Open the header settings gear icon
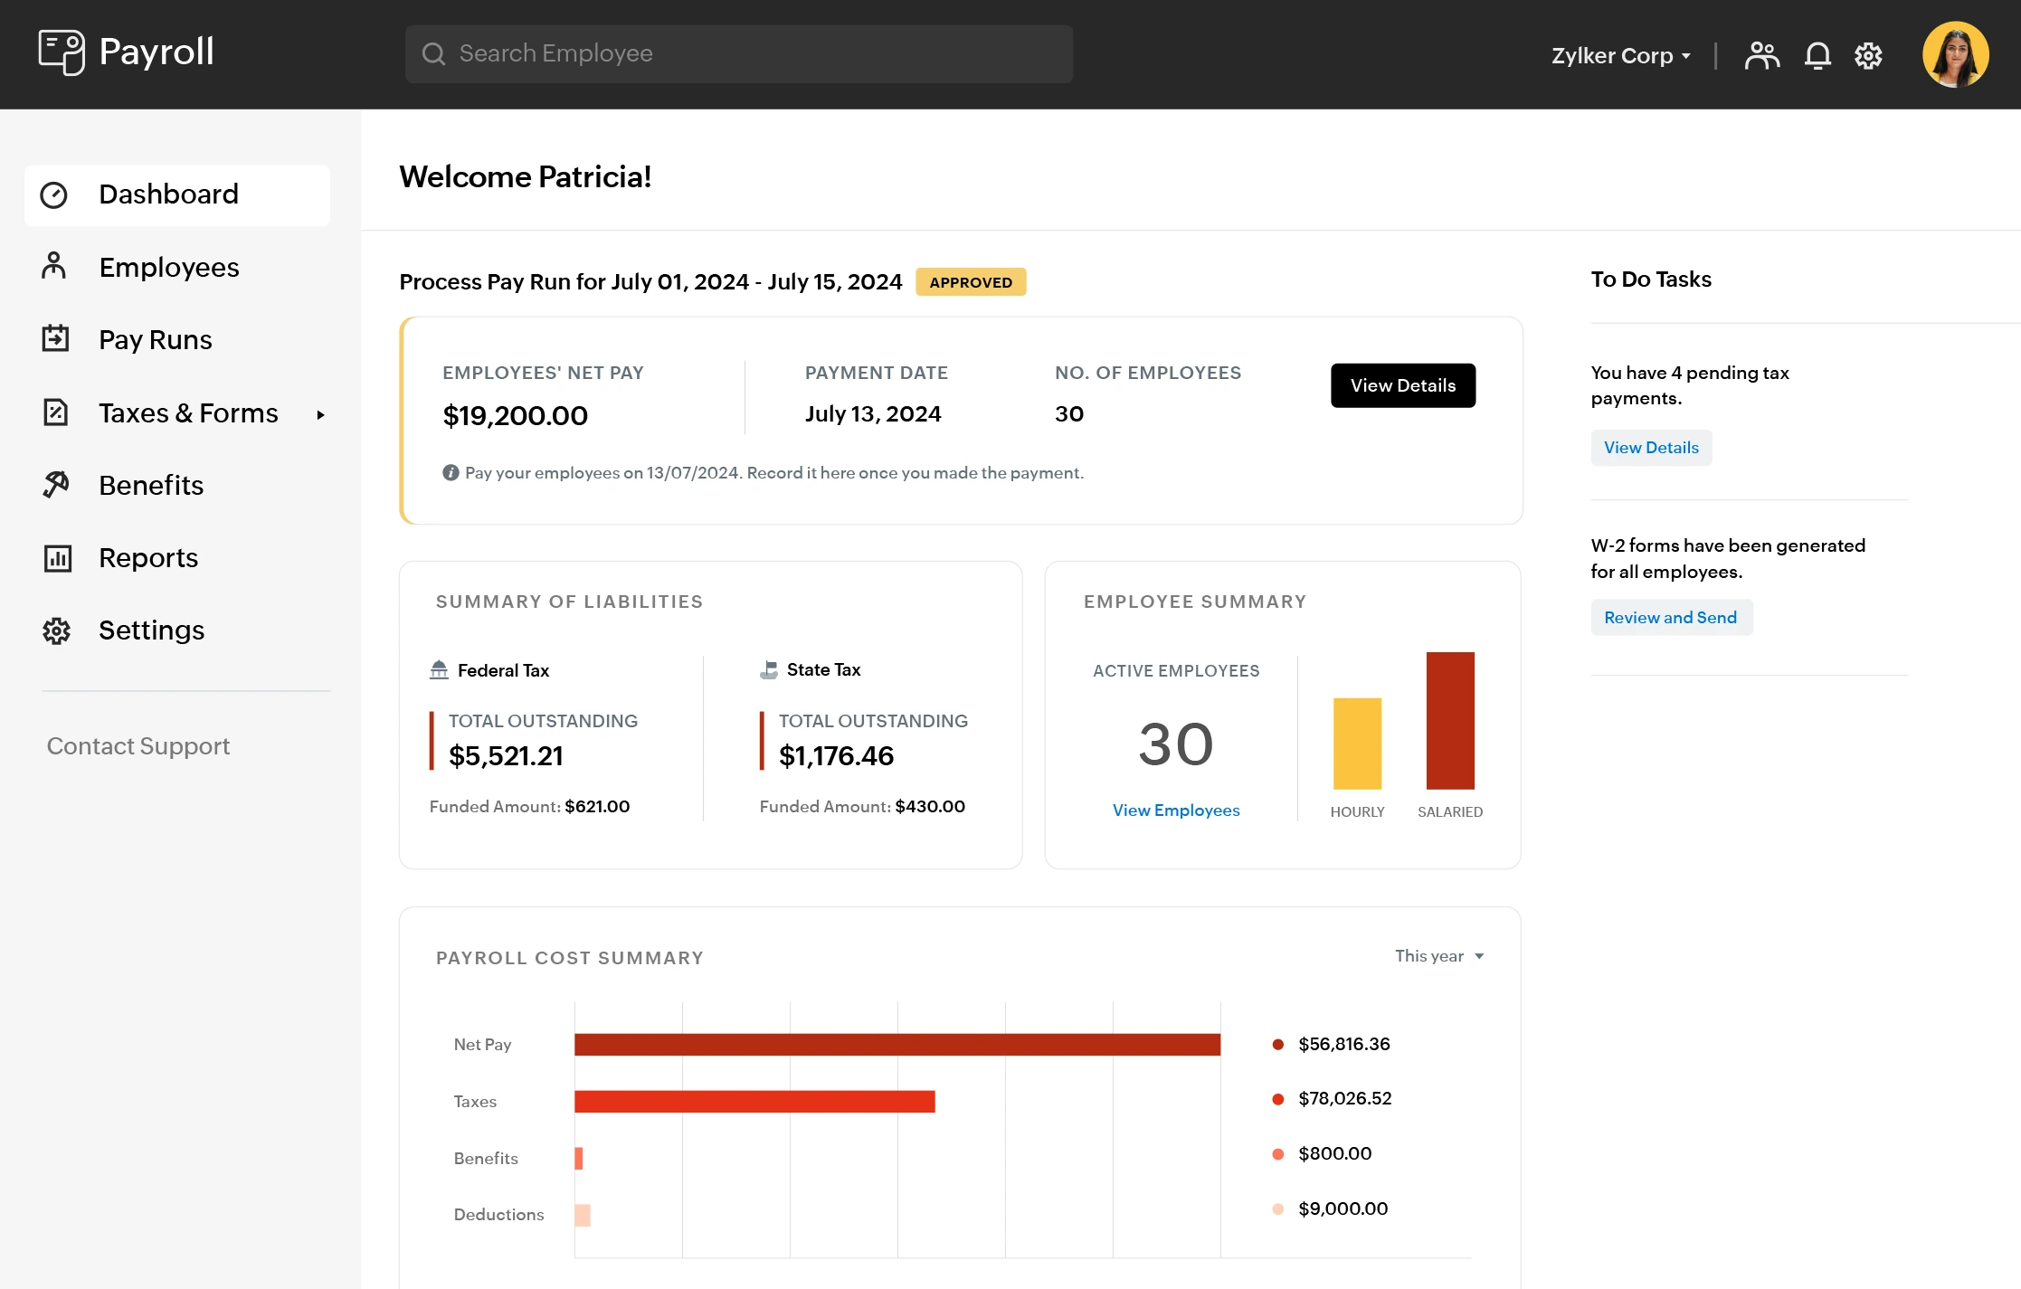Image resolution: width=2021 pixels, height=1289 pixels. 1868,55
